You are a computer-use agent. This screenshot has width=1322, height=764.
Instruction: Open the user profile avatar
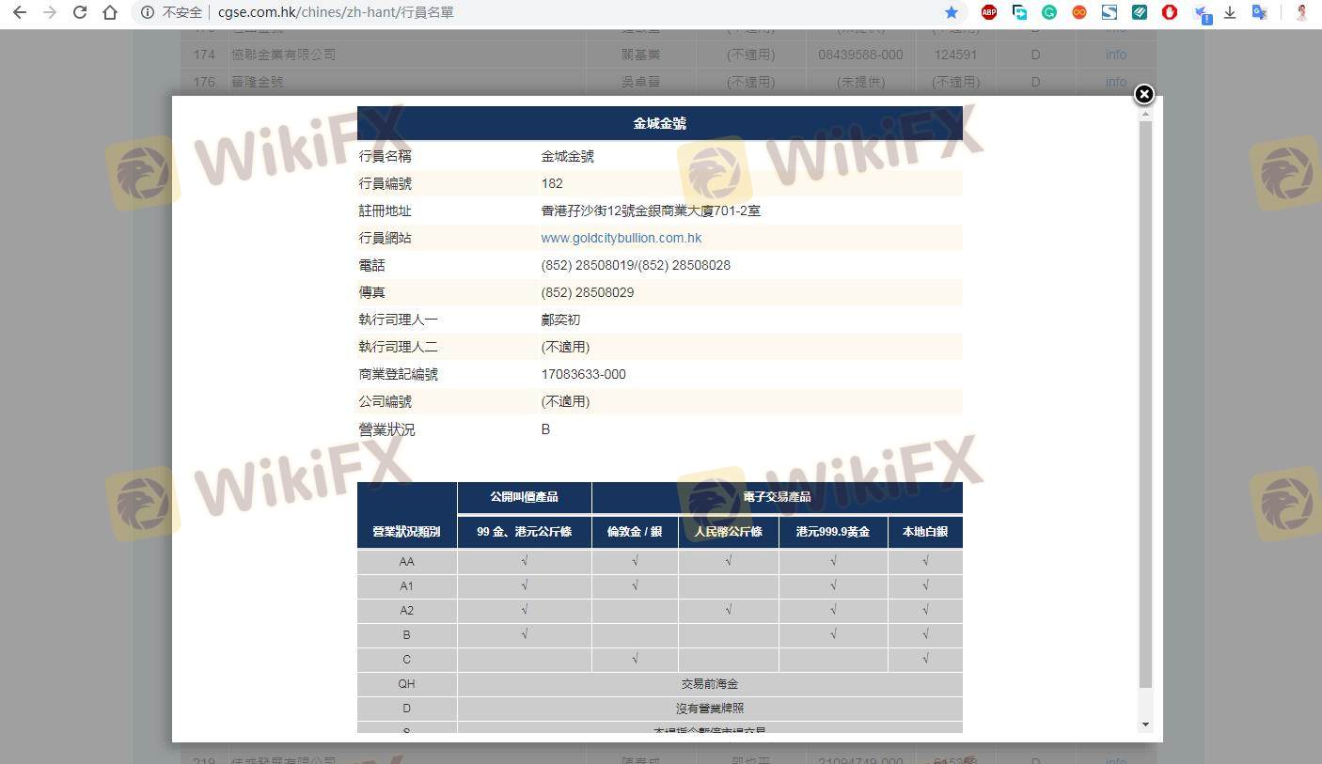coord(1302,12)
